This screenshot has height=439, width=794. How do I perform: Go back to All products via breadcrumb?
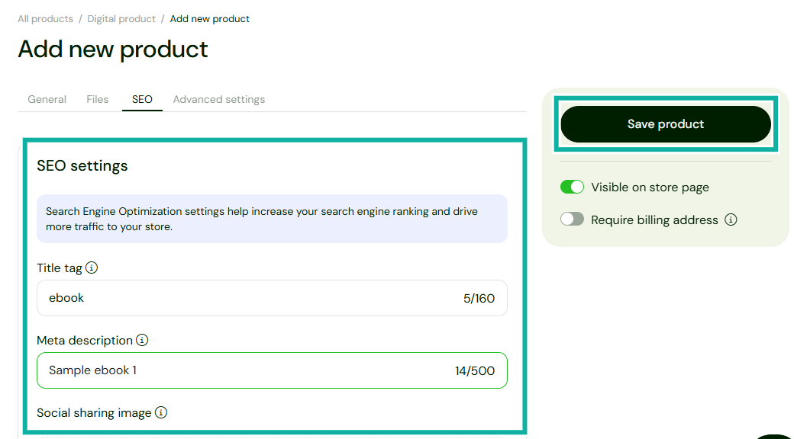coord(45,18)
